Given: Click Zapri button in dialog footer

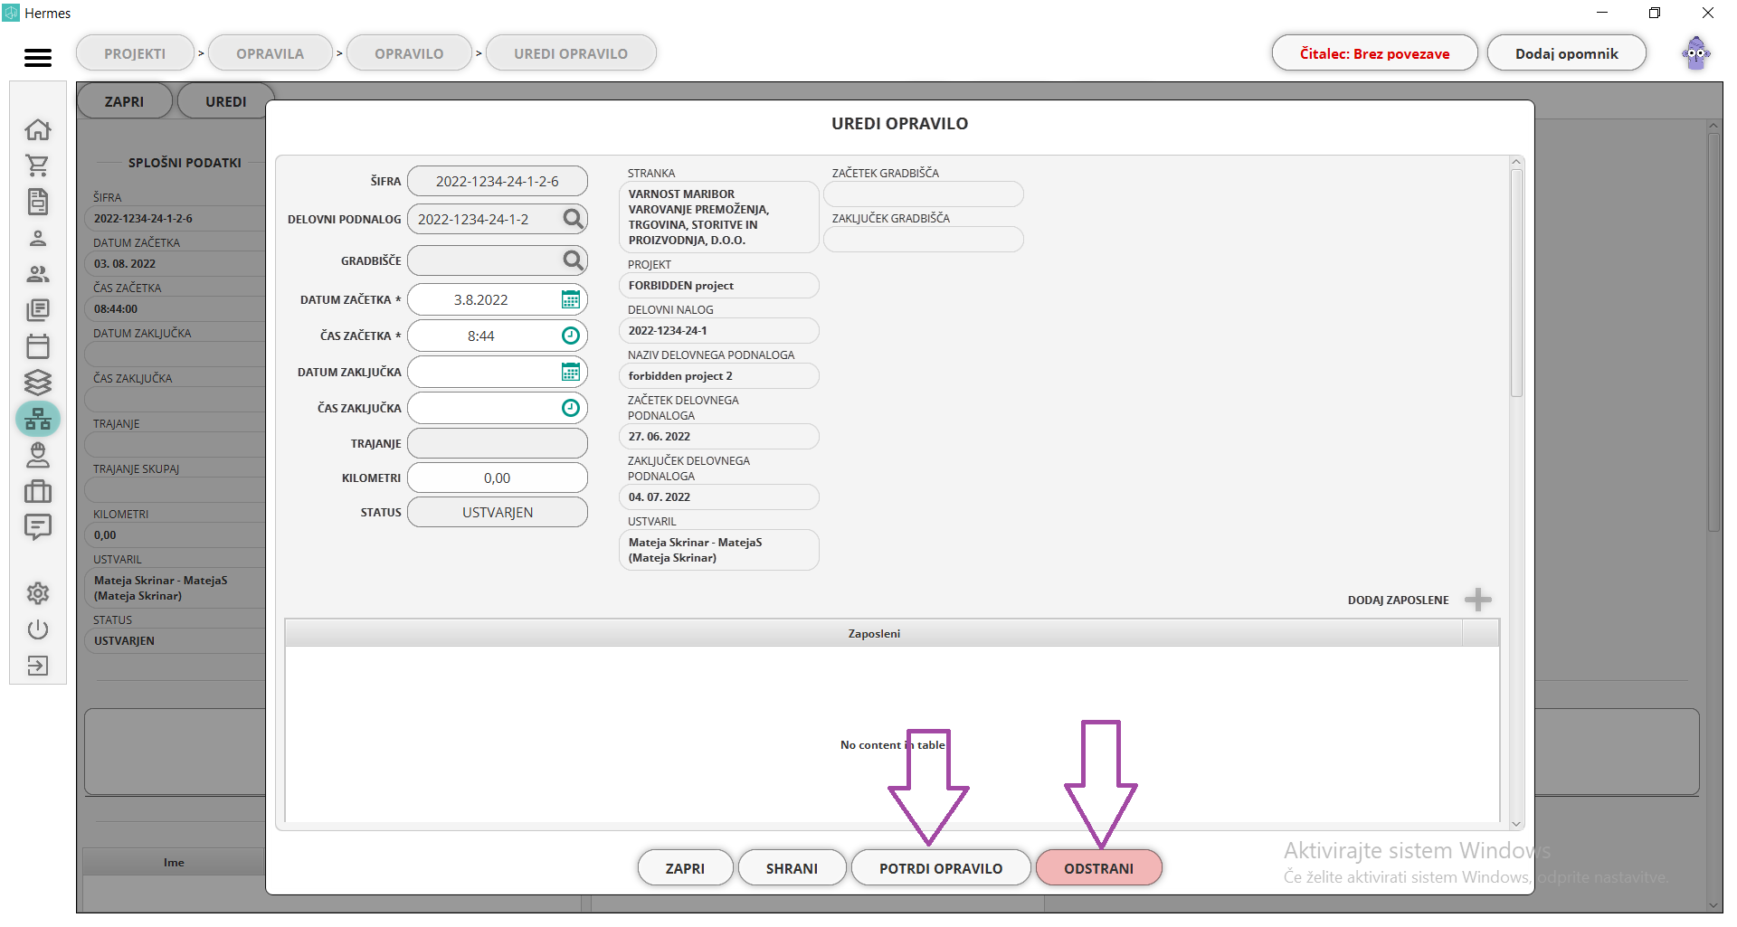Looking at the screenshot, I should click(685, 868).
